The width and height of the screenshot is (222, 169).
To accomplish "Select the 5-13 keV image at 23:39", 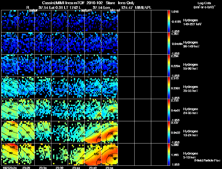I will (x=59, y=154).
